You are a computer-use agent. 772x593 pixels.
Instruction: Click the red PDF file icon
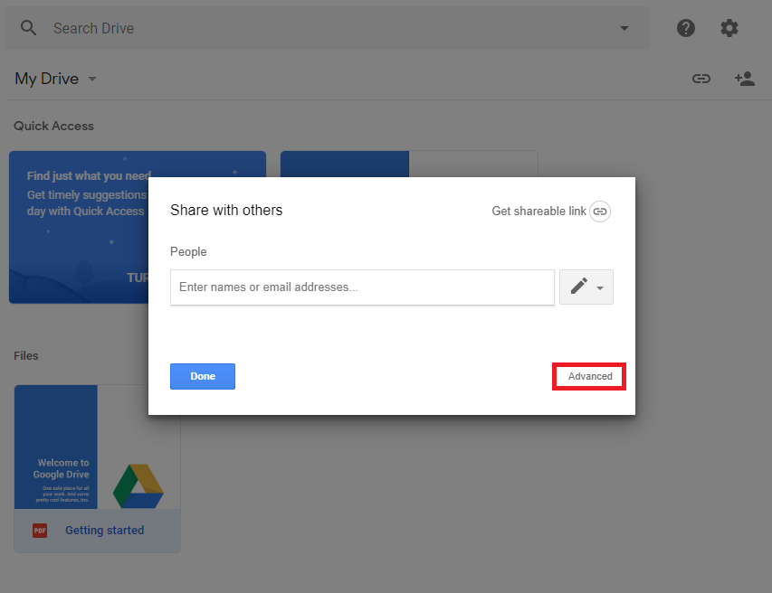[40, 531]
